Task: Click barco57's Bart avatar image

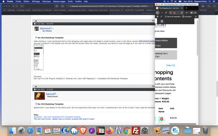Action: pos(40,96)
